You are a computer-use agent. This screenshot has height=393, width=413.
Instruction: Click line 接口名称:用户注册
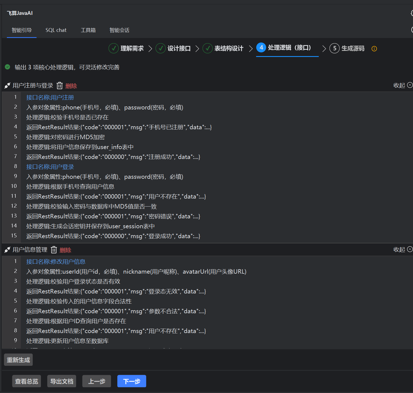[x=50, y=97]
